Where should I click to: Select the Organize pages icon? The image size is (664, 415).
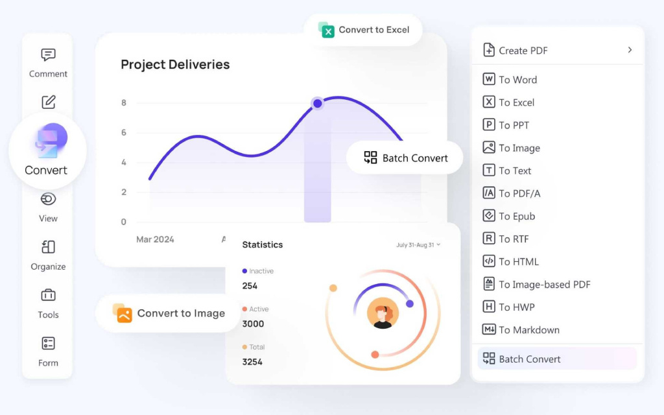click(x=48, y=246)
